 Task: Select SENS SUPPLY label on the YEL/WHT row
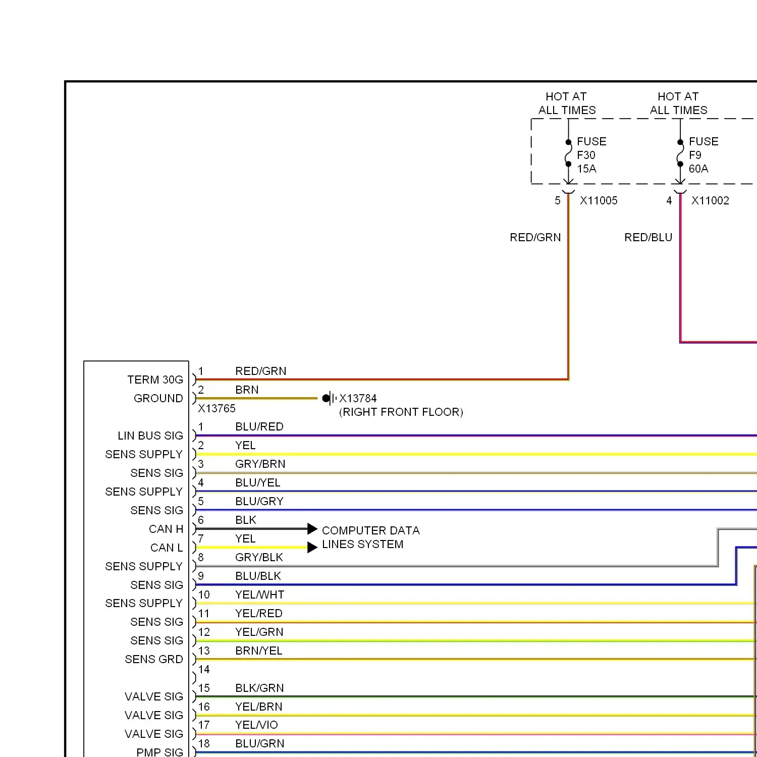[144, 603]
